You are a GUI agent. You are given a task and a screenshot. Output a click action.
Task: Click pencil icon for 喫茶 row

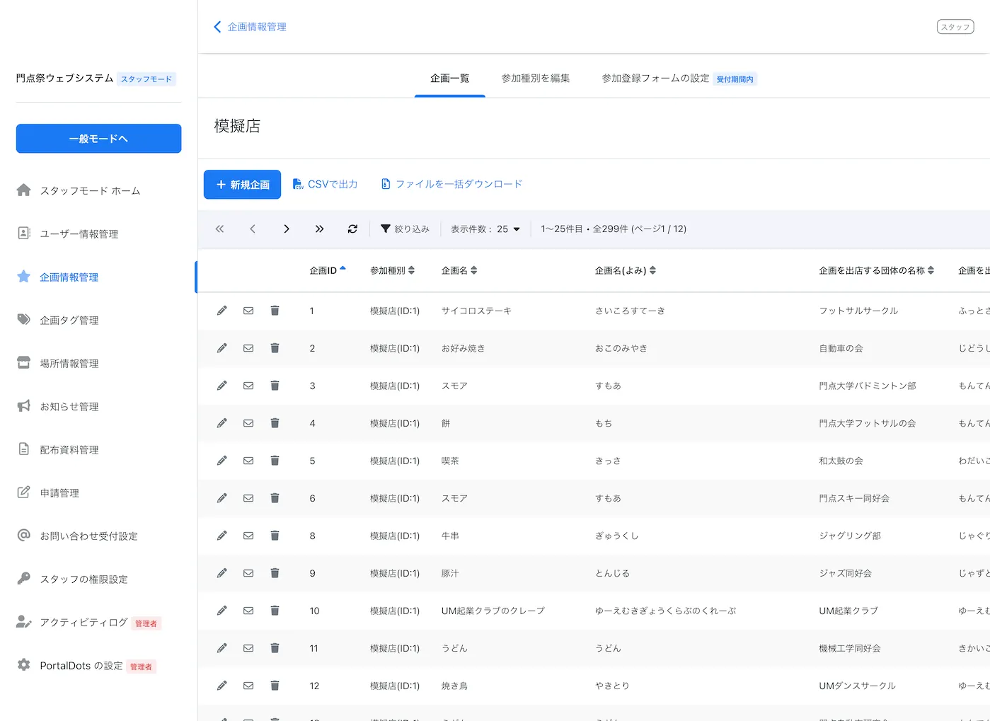coord(222,461)
